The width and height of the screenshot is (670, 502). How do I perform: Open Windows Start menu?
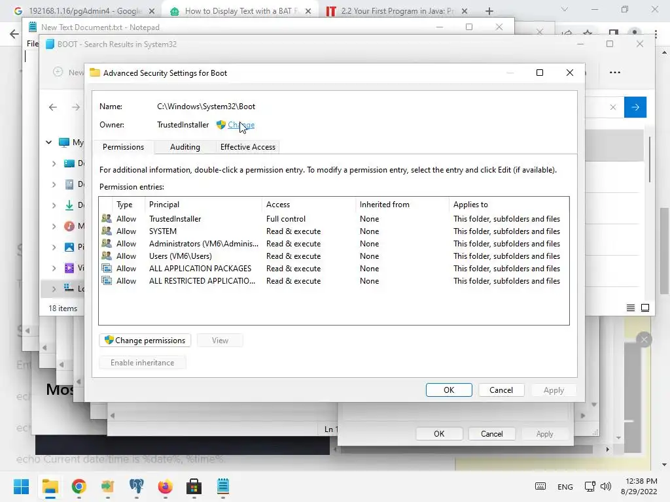tap(21, 486)
